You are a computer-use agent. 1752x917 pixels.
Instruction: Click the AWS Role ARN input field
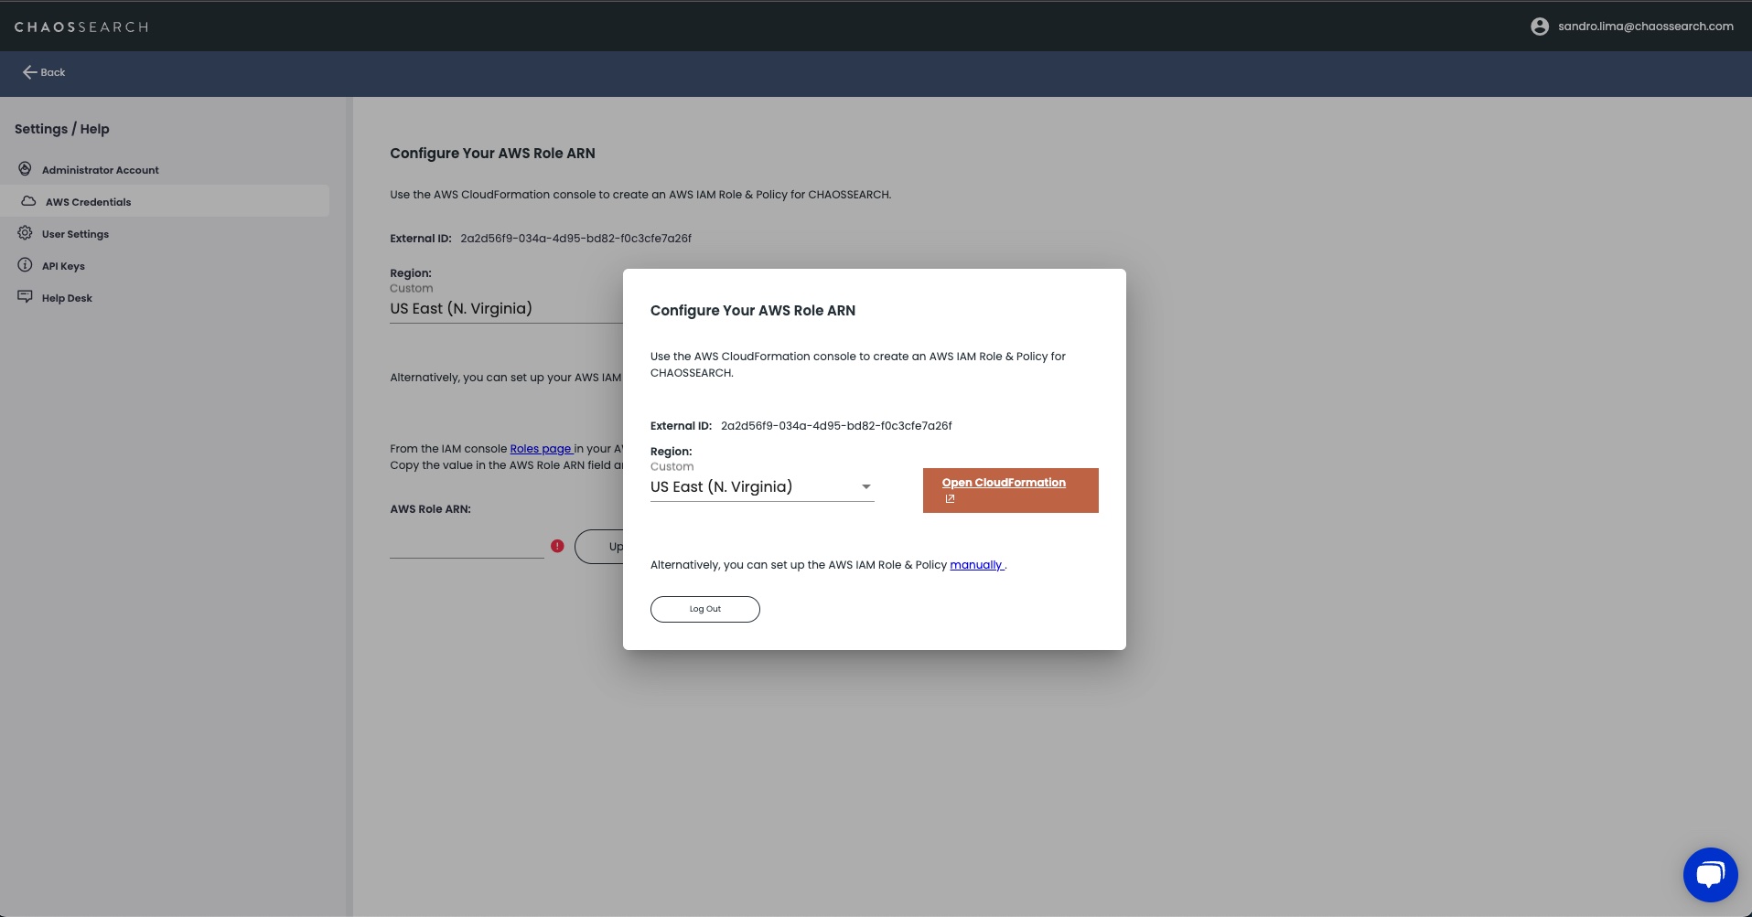coord(467,546)
